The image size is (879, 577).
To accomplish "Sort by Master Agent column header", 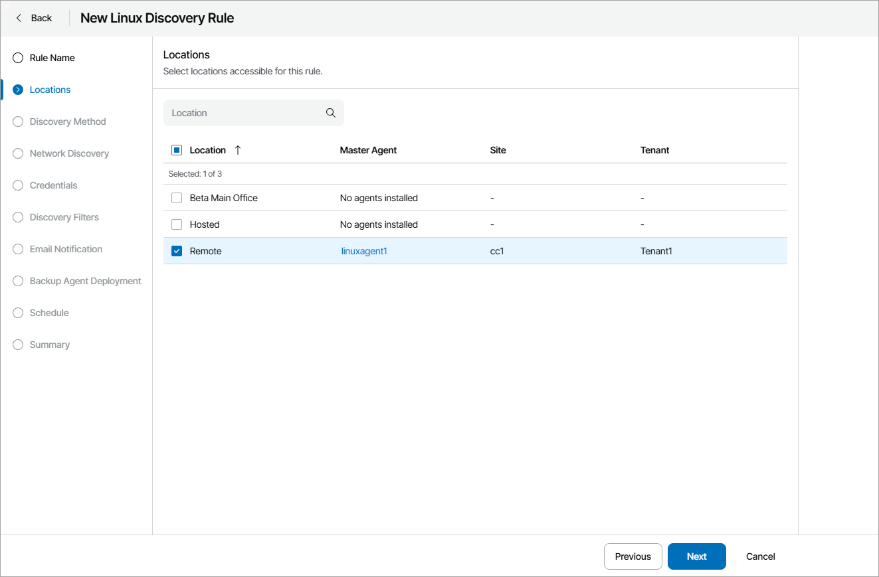I will (x=368, y=150).
